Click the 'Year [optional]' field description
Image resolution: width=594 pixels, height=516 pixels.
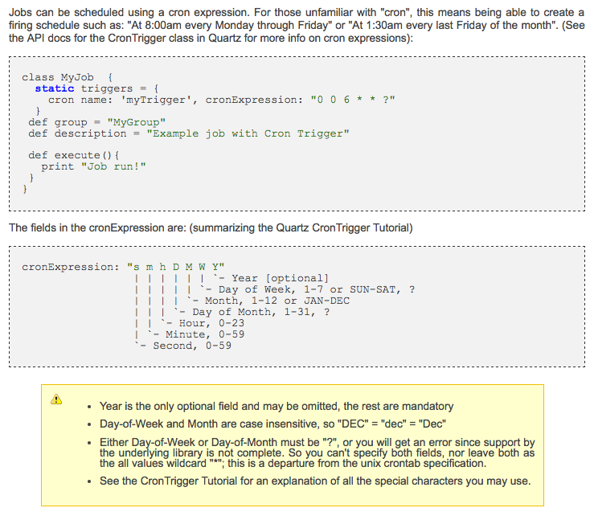point(279,278)
